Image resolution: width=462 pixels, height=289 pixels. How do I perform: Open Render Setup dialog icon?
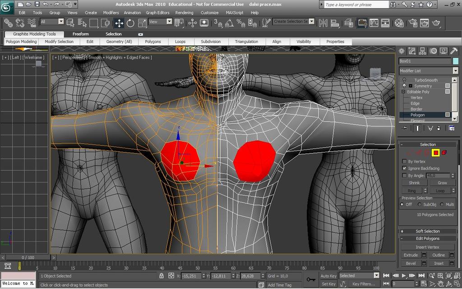coord(413,23)
